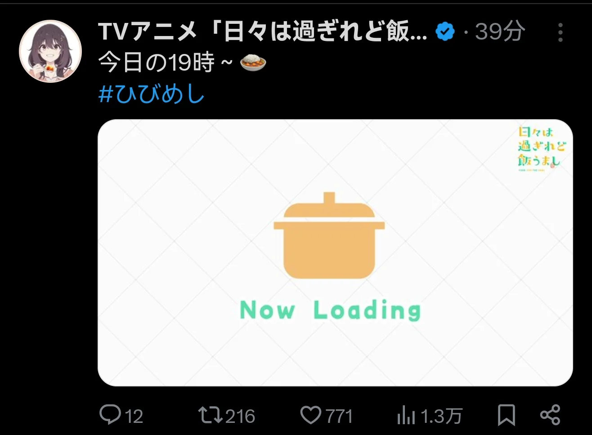Click the reply count 12
The width and height of the screenshot is (592, 435).
pyautogui.click(x=134, y=416)
